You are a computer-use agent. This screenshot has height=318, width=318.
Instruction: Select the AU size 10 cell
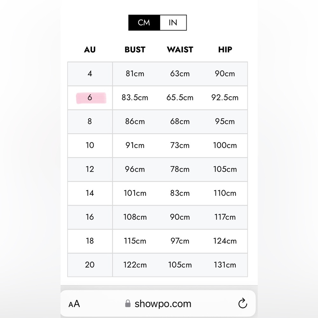(90, 146)
